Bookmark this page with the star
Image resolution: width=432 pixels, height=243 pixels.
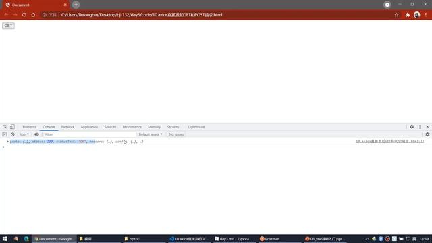(396, 15)
